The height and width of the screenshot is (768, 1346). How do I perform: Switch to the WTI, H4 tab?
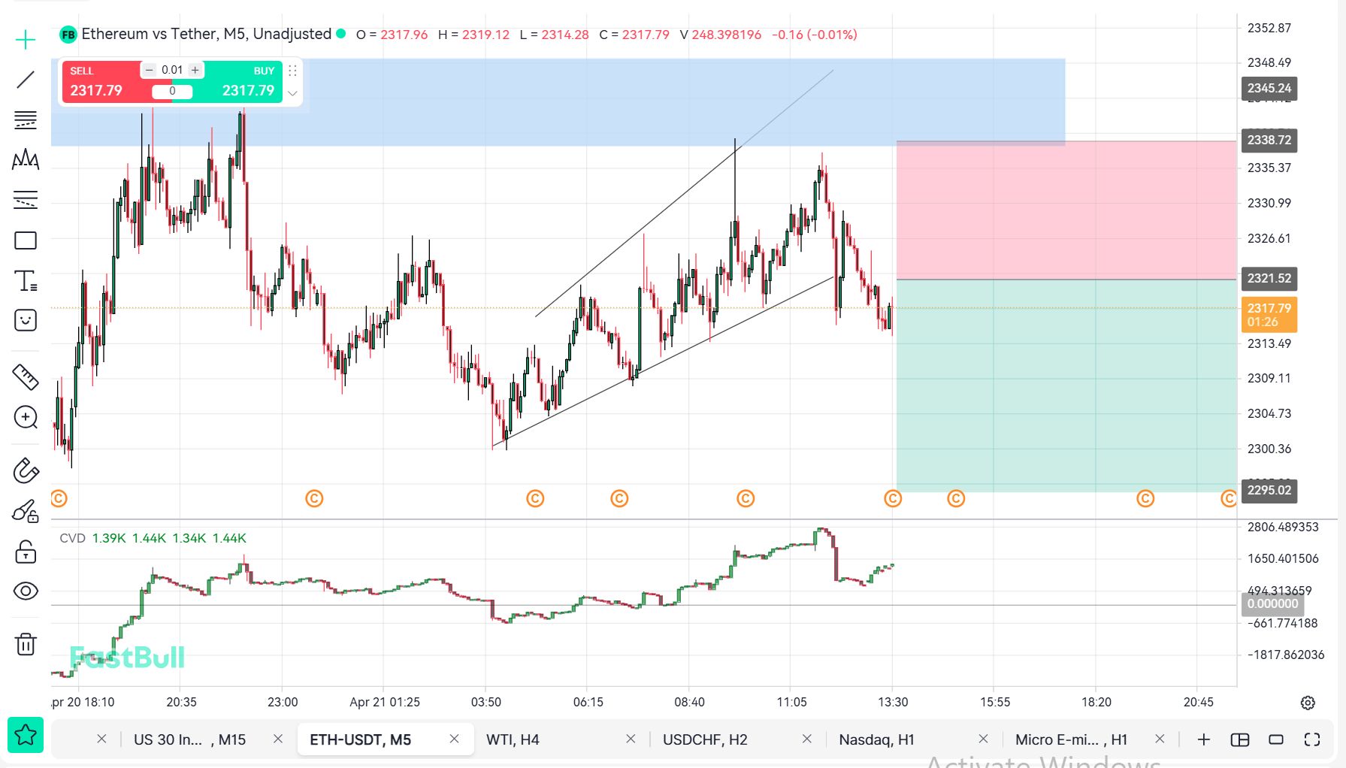[x=513, y=739]
